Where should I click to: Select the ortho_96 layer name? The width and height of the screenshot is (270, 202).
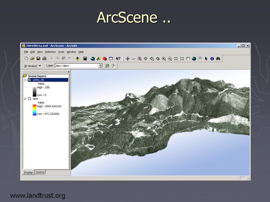39,80
